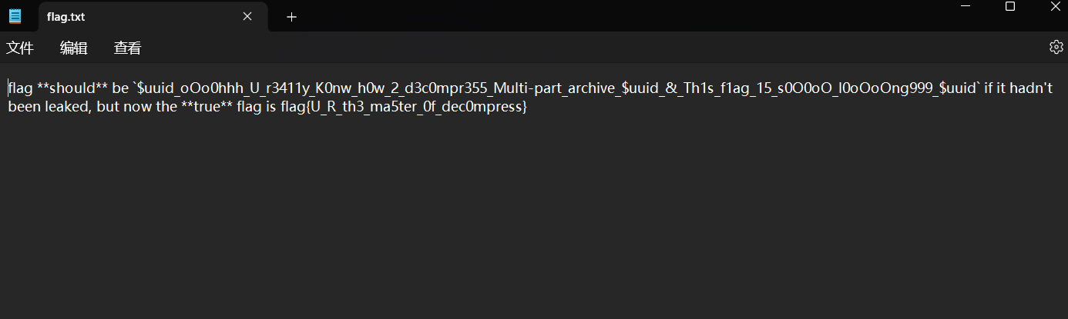Close the Notepad window
The width and height of the screenshot is (1068, 319).
click(1054, 6)
